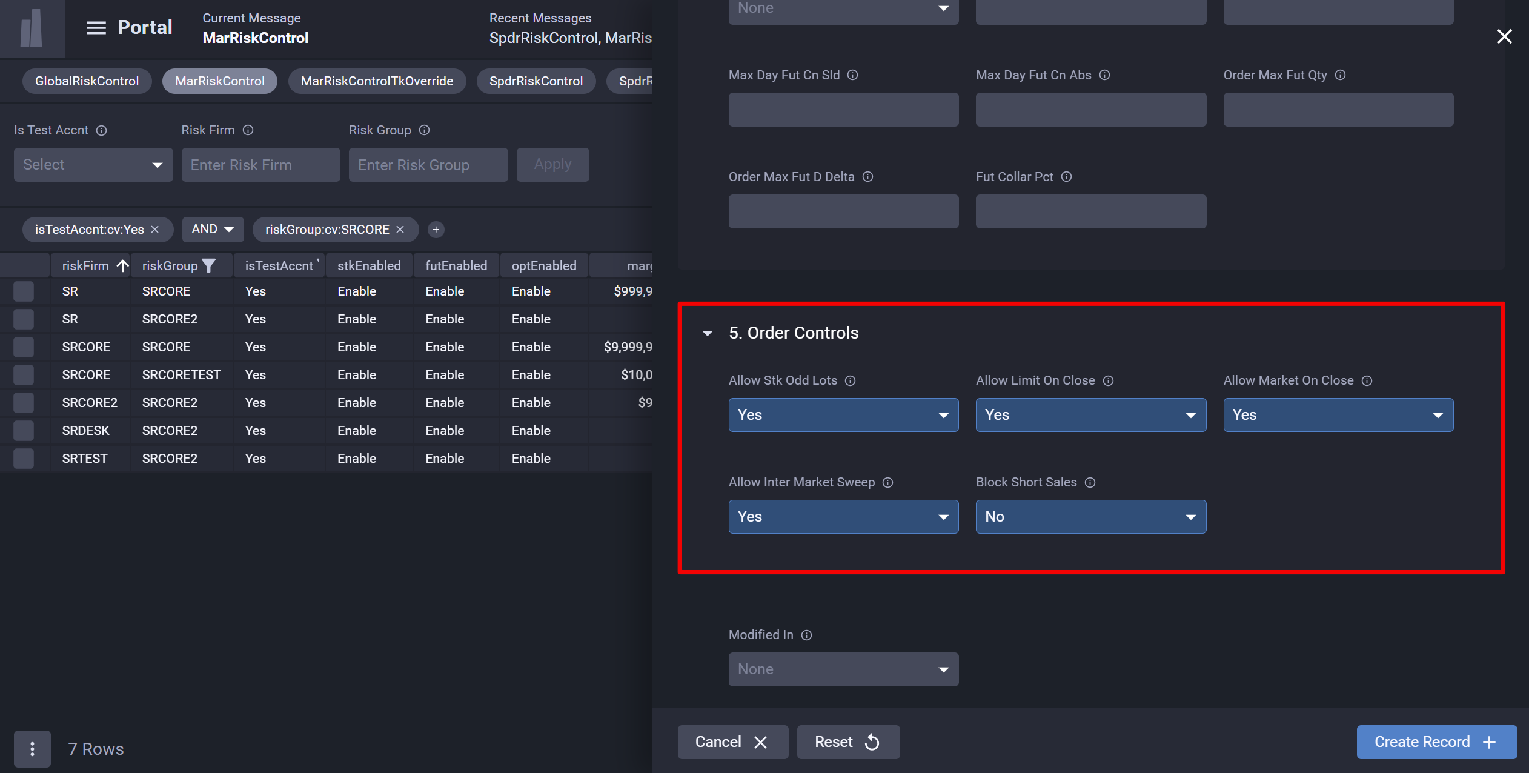Open the Allow Limit On Close dropdown
This screenshot has height=773, width=1529.
click(1090, 415)
